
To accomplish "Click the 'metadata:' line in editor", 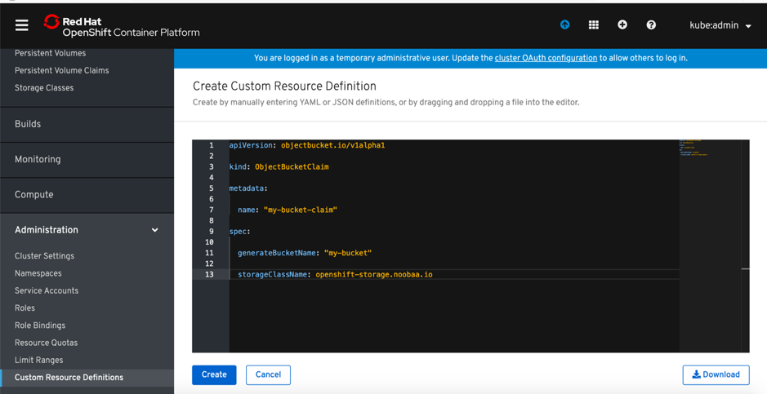I will coord(248,188).
